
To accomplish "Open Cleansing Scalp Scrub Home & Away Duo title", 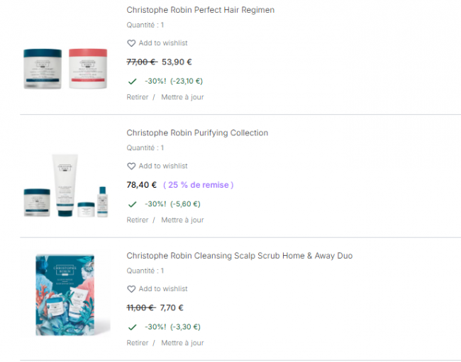I will [239, 256].
